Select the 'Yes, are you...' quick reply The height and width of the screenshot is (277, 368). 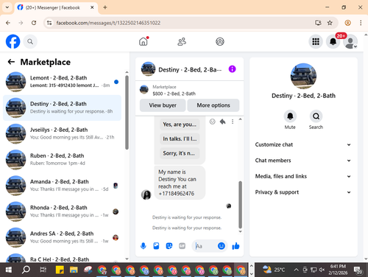tap(180, 125)
